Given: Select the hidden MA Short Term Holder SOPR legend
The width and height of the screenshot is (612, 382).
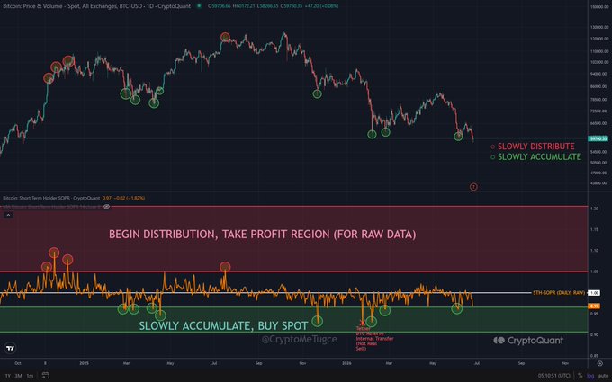Looking at the screenshot, I should click(52, 207).
